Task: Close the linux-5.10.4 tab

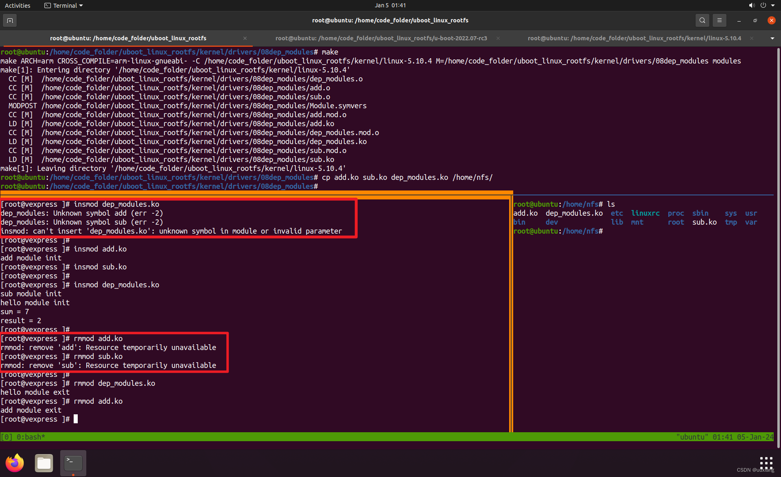Action: point(752,38)
